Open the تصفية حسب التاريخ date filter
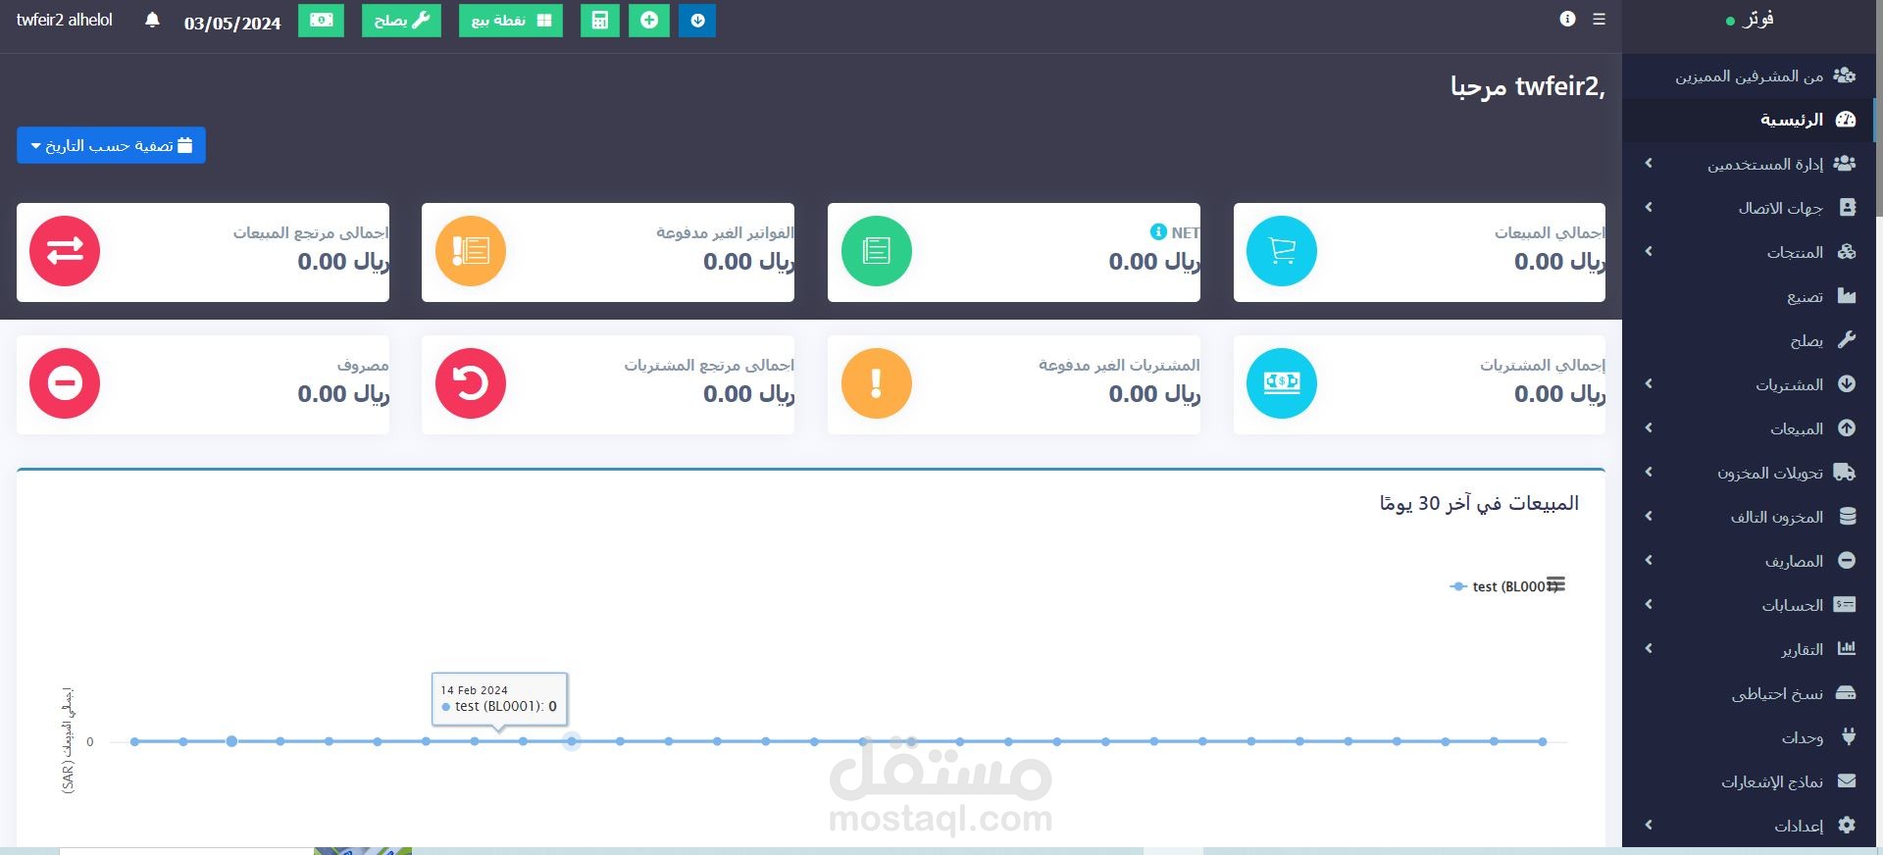This screenshot has width=1883, height=855. (111, 145)
